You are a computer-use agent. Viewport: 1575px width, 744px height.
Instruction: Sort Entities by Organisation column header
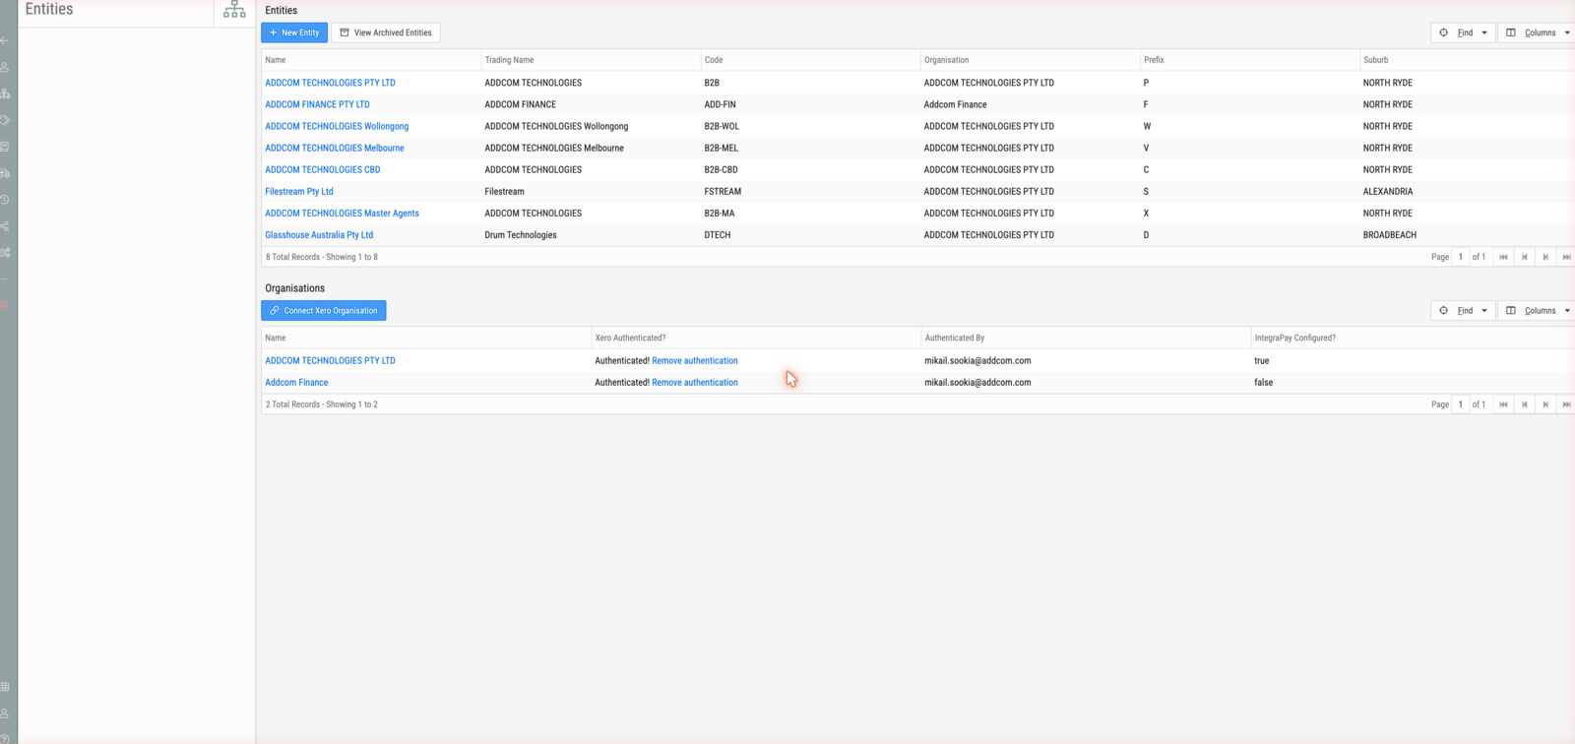point(1030,60)
